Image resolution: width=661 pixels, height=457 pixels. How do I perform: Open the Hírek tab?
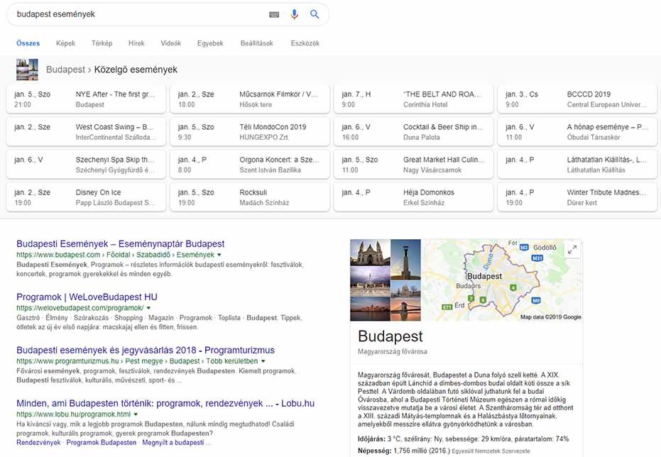pyautogui.click(x=136, y=43)
